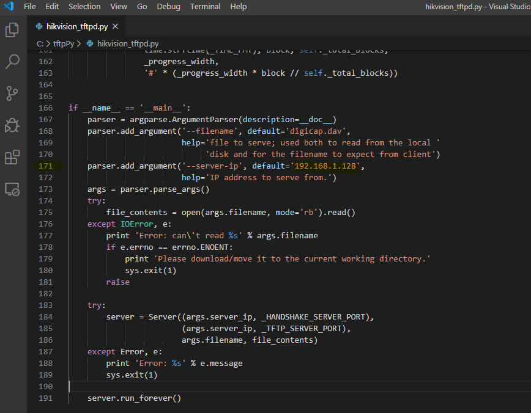531x413 pixels.
Task: Open the Source Control view
Action: pyautogui.click(x=12, y=93)
